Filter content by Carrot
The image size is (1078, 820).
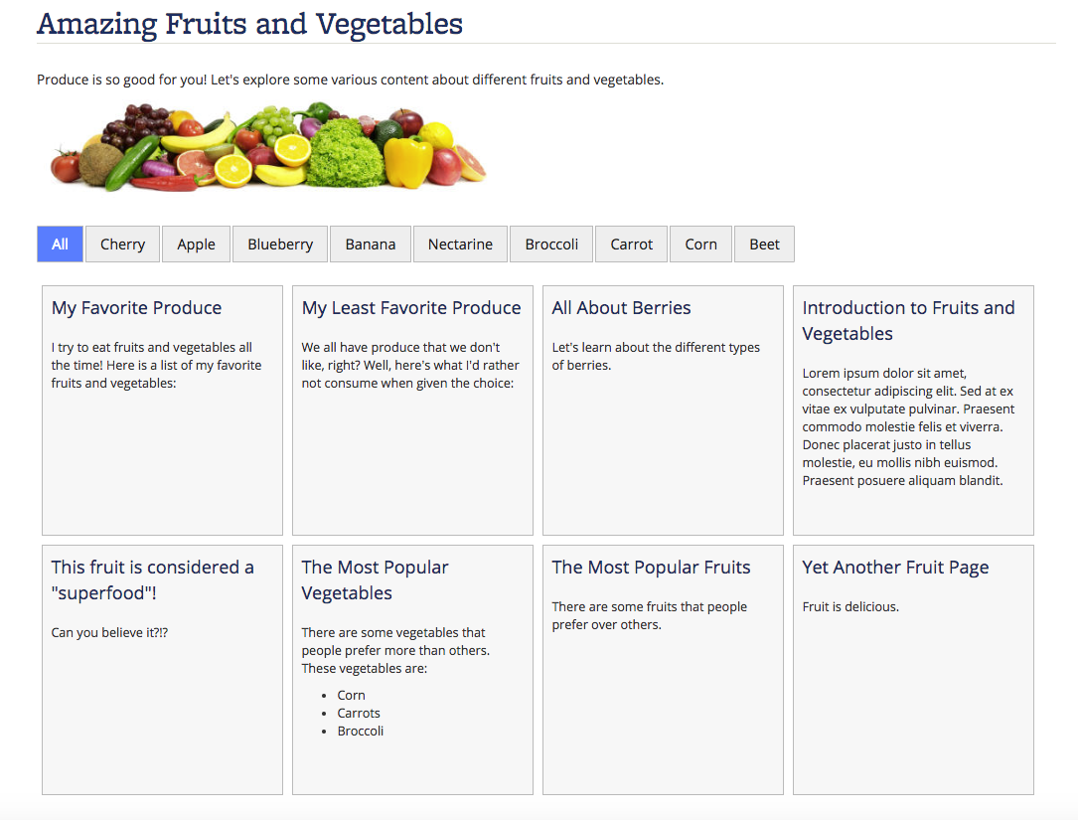pos(631,245)
